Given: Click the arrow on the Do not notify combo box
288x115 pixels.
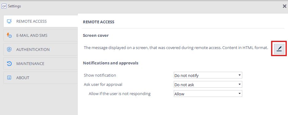Looking at the screenshot, I should coord(239,75).
